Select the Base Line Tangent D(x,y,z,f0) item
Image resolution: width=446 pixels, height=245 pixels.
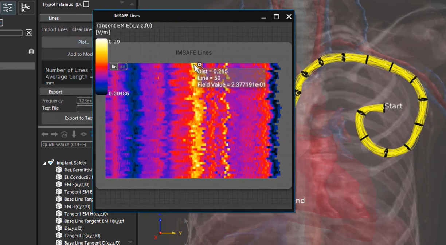tap(92, 242)
